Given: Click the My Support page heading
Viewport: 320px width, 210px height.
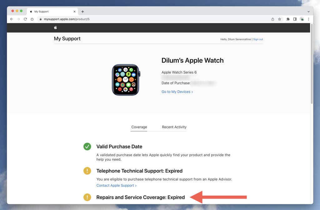Looking at the screenshot, I should (67, 38).
